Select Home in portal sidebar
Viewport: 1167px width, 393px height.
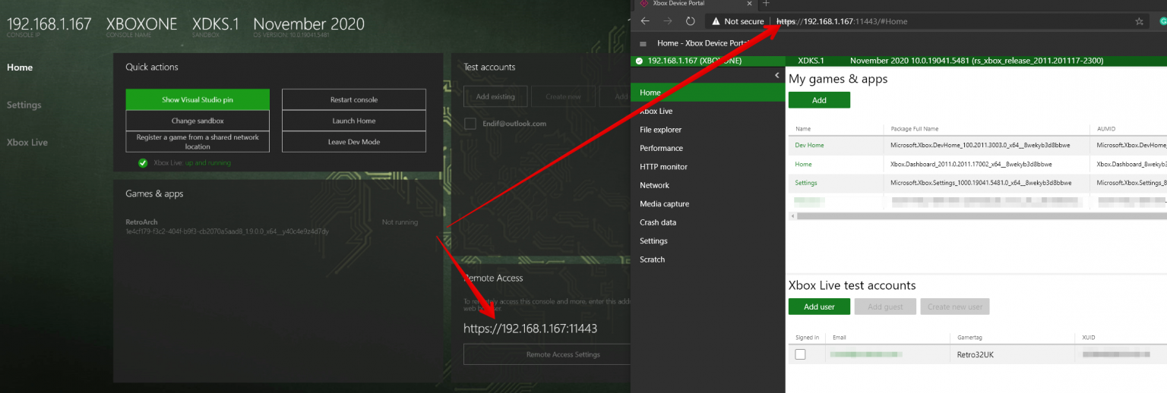(707, 93)
